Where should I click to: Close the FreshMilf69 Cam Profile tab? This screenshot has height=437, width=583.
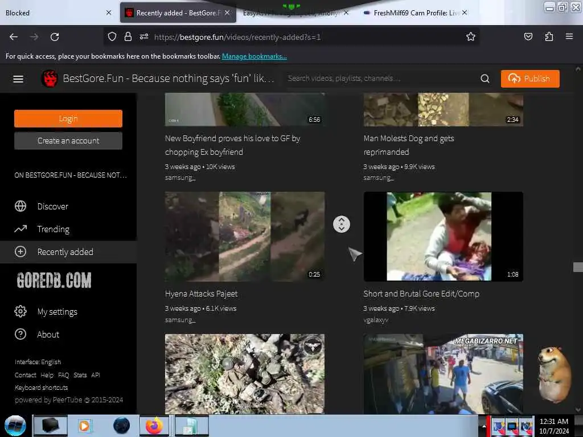[465, 13]
